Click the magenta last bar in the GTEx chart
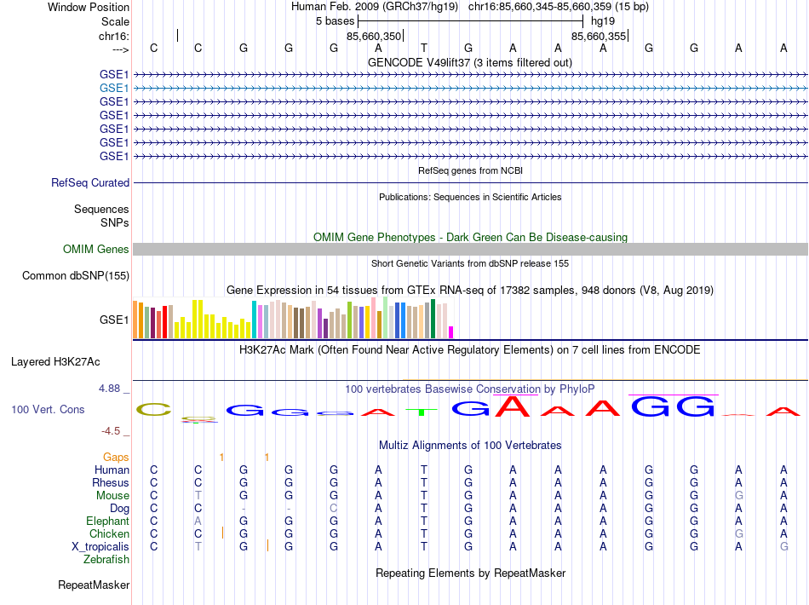This screenshot has height=605, width=809. pos(451,332)
